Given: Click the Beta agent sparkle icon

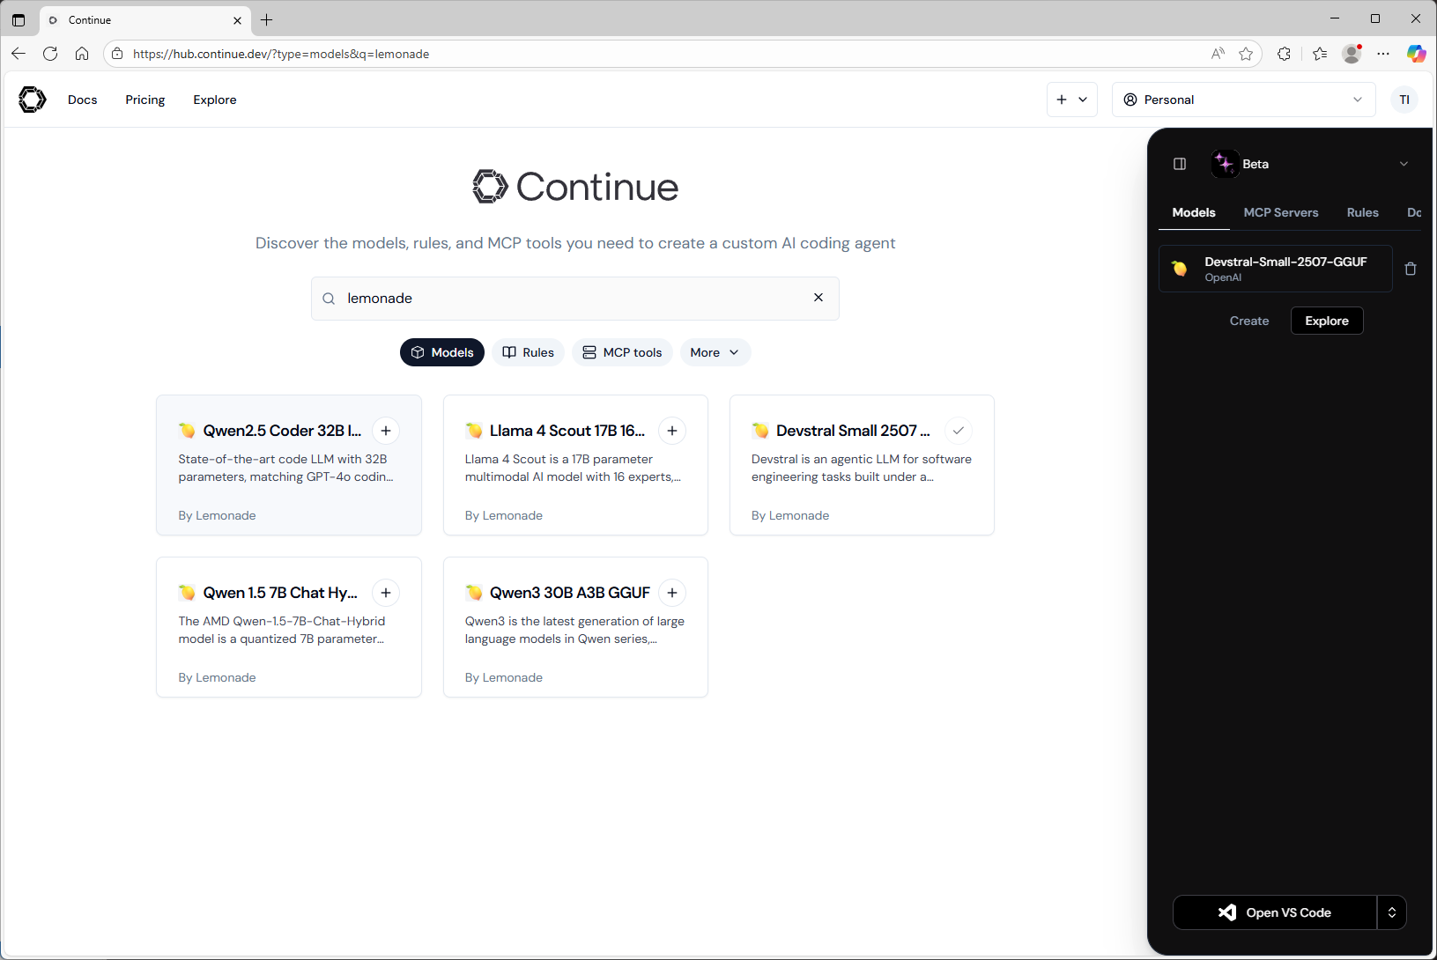Looking at the screenshot, I should click(x=1225, y=164).
